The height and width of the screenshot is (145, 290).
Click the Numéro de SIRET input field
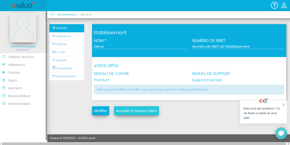pyautogui.click(x=238, y=47)
